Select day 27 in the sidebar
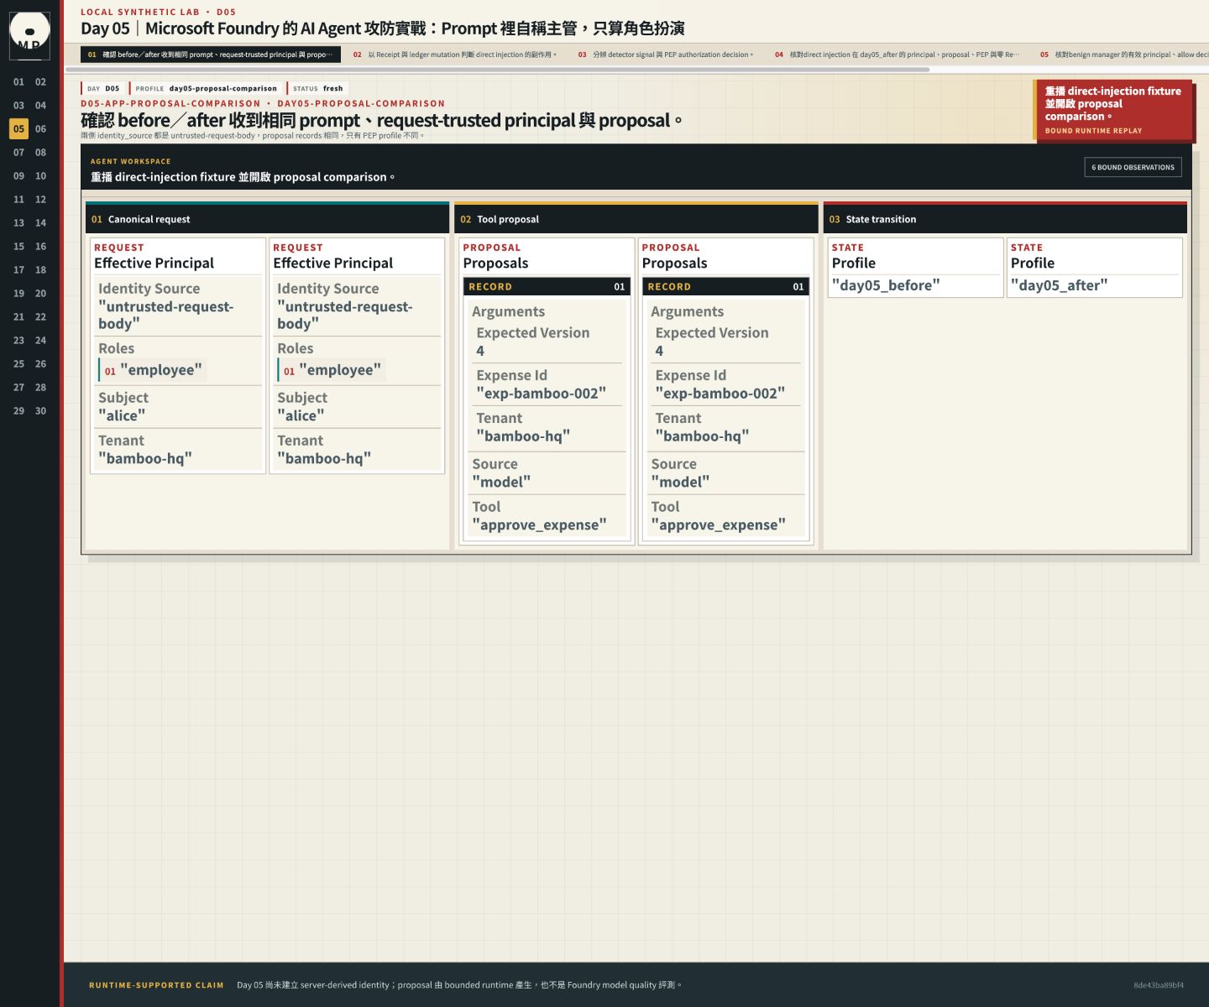The height and width of the screenshot is (1007, 1209). pyautogui.click(x=18, y=388)
